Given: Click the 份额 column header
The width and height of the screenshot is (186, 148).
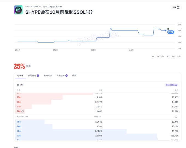Looking at the screenshot, I should (x=101, y=90).
